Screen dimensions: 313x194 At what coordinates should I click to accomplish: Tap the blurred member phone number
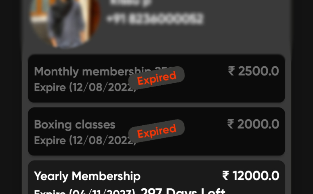[x=155, y=19]
